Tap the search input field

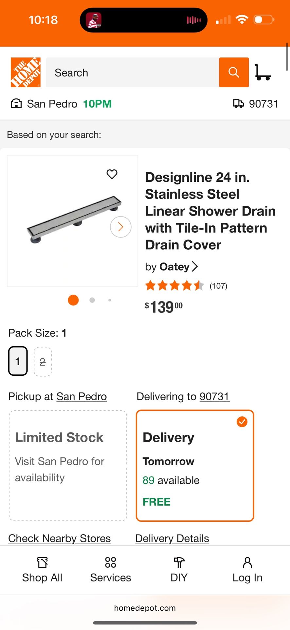(x=131, y=72)
